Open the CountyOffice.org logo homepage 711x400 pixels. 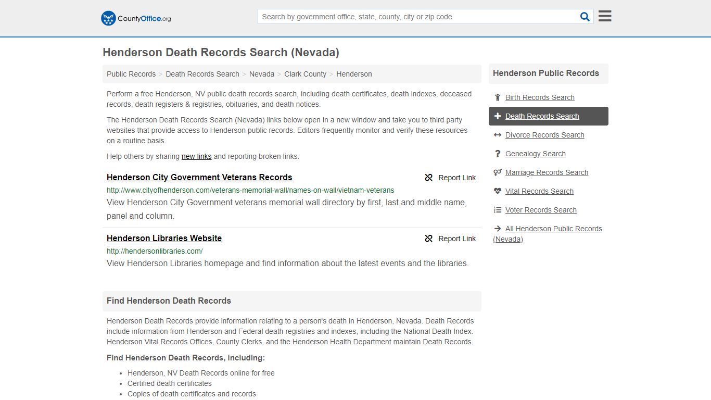pyautogui.click(x=136, y=18)
